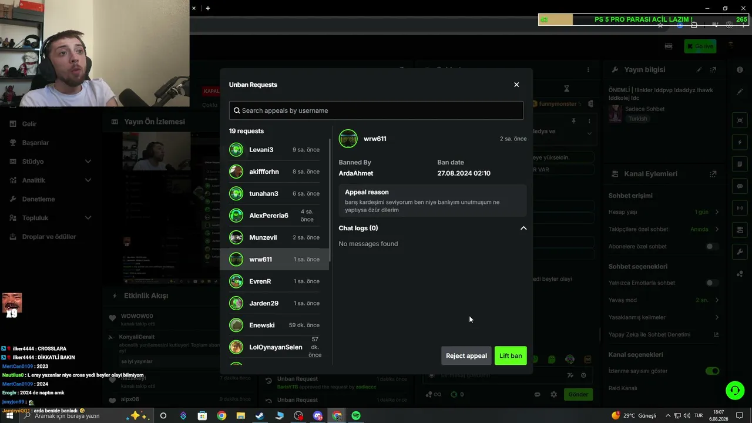Open Takipçilere özel sohbet setting
Viewport: 752px width, 423px height.
click(x=664, y=229)
